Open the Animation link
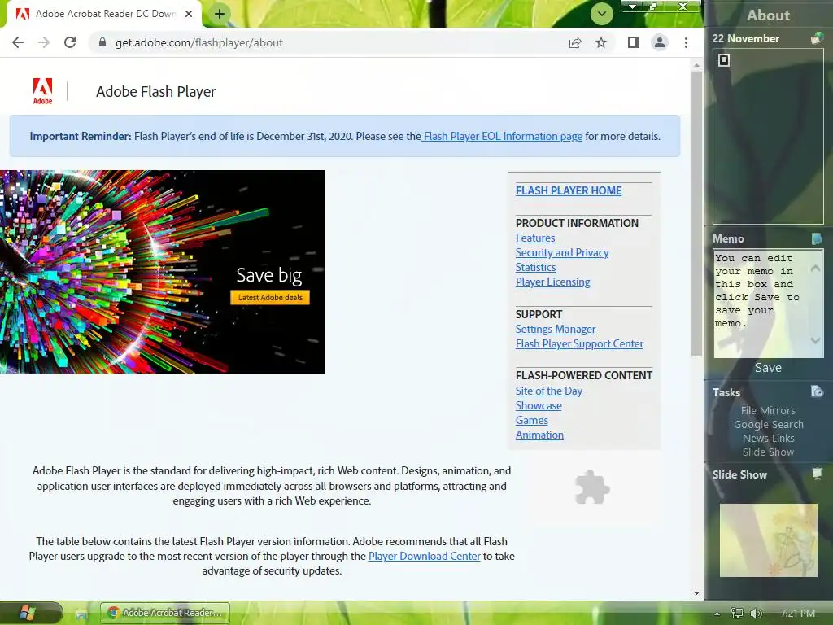Image resolution: width=833 pixels, height=625 pixels. (x=539, y=435)
